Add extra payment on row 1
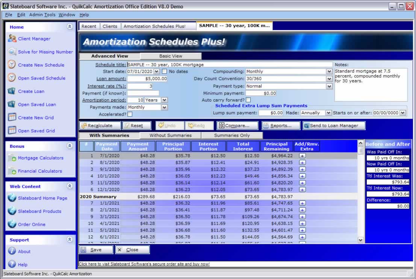The image size is (416, 279). (x=302, y=156)
